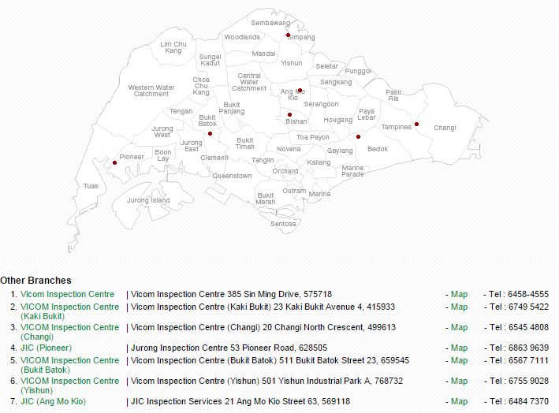Click the red dot north of Bedok
Image resolution: width=559 pixels, height=413 pixels.
[358, 136]
